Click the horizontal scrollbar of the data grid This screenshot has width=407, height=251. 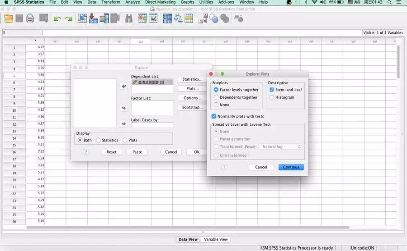(x=188, y=228)
